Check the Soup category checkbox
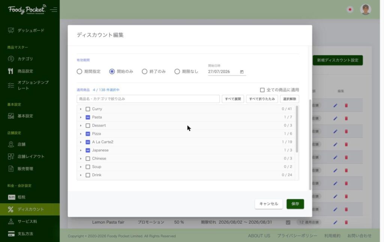This screenshot has height=242, width=384. (x=88, y=167)
